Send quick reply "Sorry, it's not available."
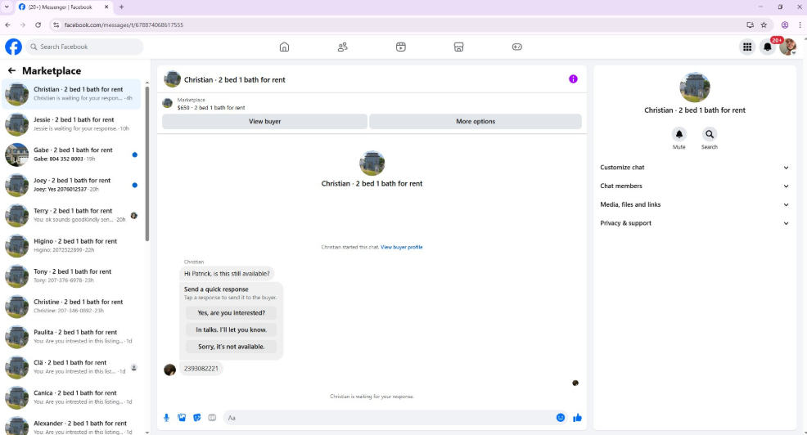This screenshot has height=435, width=807. [x=231, y=347]
